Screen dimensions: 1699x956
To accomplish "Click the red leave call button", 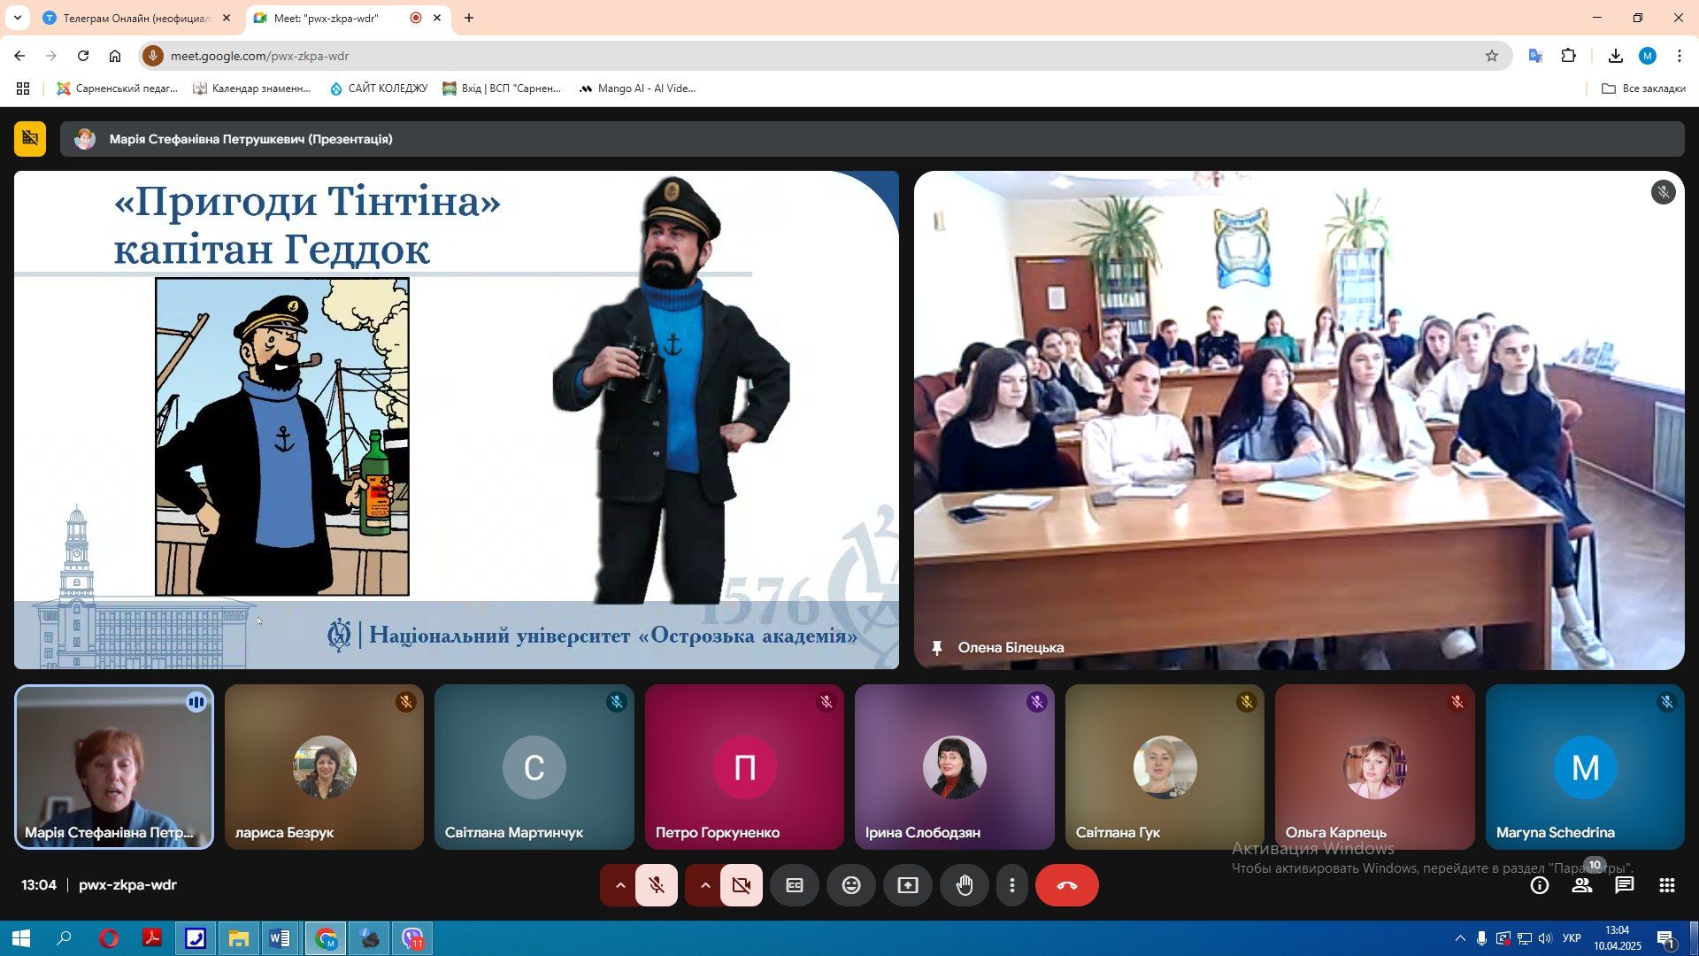I will (x=1066, y=885).
